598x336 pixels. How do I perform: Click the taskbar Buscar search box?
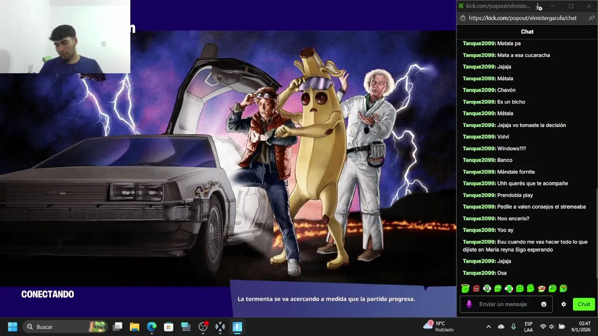65,327
